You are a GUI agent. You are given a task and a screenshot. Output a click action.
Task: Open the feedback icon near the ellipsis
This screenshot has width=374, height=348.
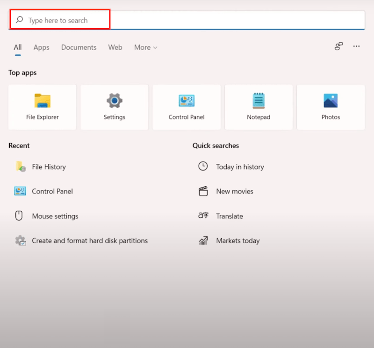(338, 46)
